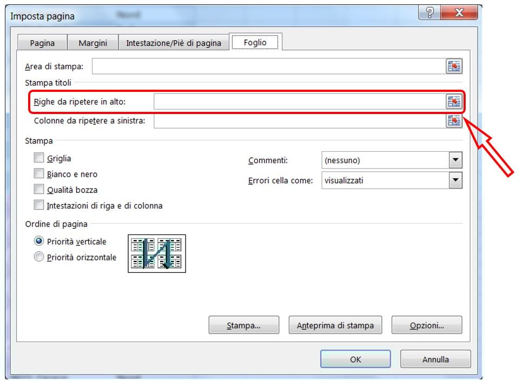Close the Imposta pagina dialog with the X

click(x=459, y=12)
